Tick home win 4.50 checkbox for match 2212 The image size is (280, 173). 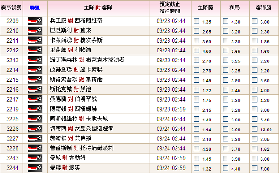point(196,51)
